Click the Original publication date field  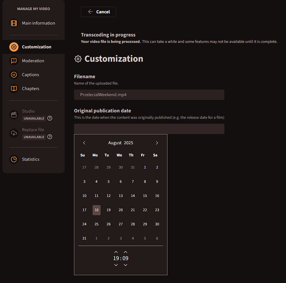coord(149,129)
